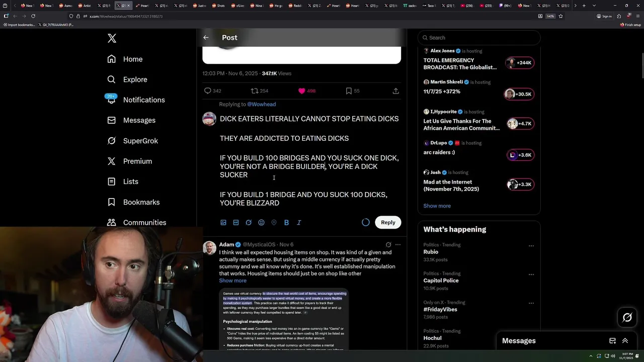Open browser tab list dropdown
Screen dimensions: 644x362
click(594, 6)
